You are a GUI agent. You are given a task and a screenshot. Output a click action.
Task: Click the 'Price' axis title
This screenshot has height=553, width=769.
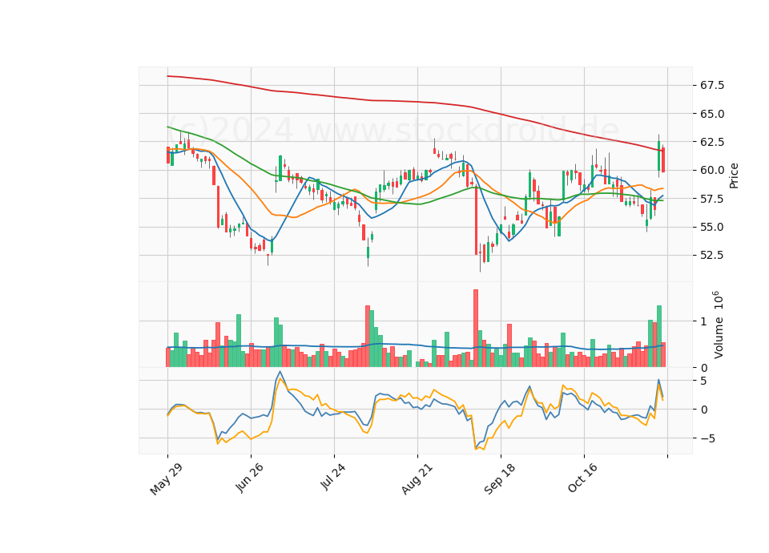point(734,176)
